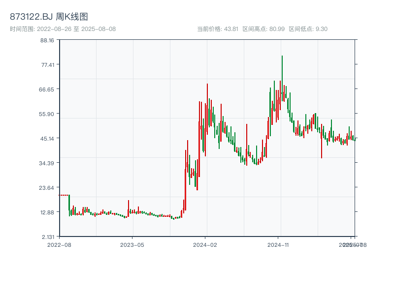Click the y-axis label 2.131
This screenshot has height=295, width=394.
click(48, 237)
